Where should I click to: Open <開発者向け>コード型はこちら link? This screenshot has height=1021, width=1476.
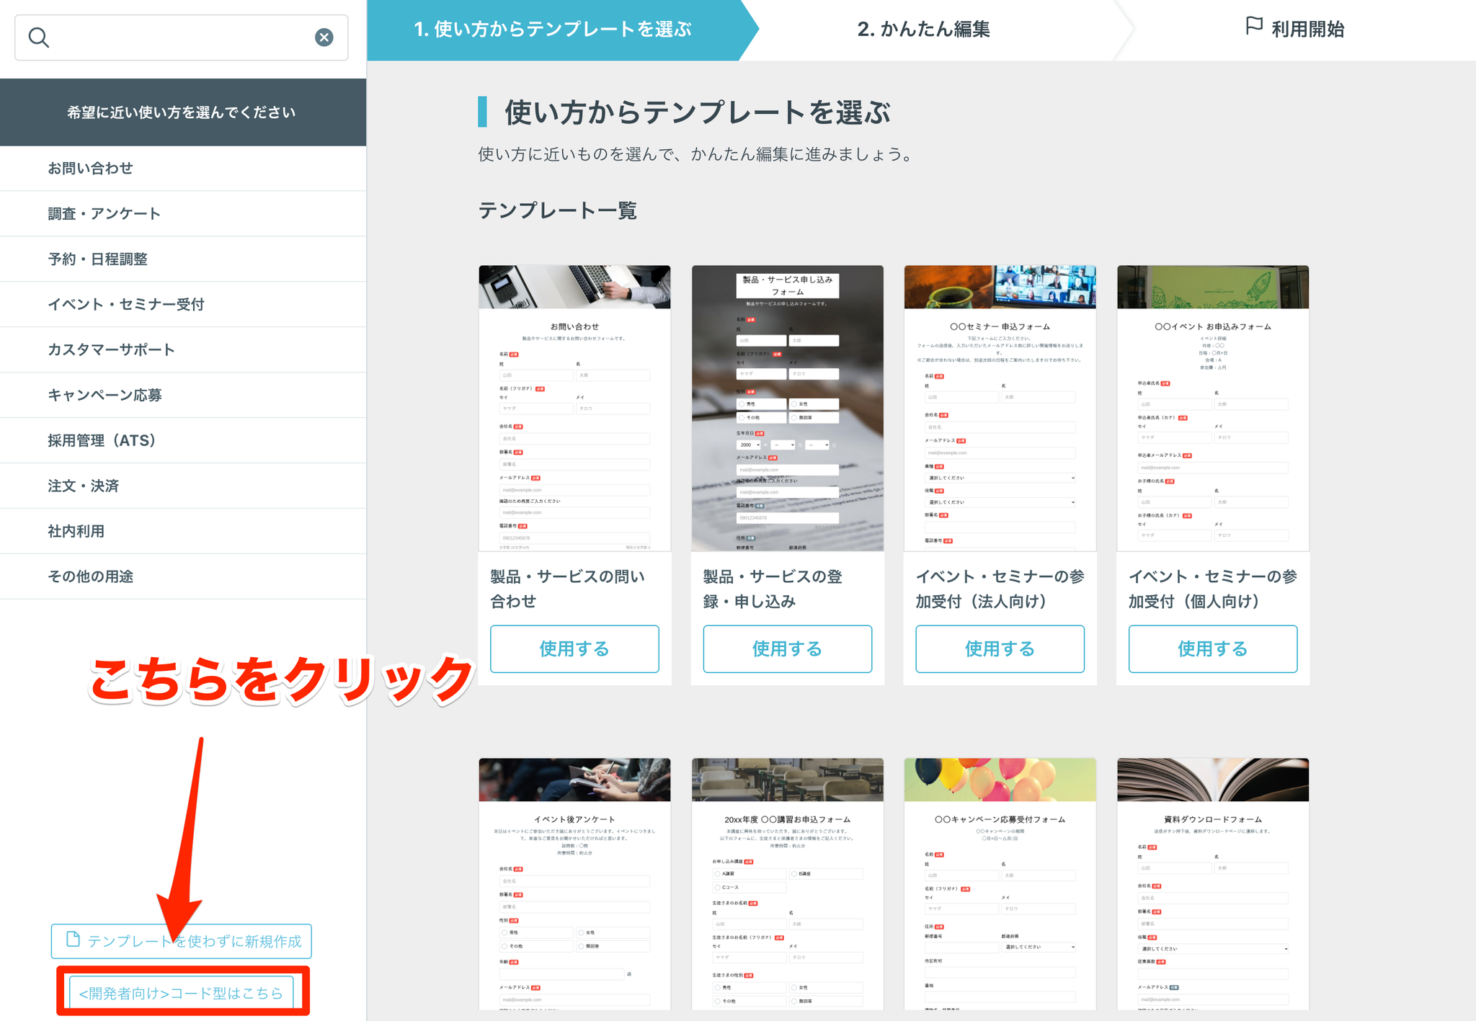click(x=182, y=993)
